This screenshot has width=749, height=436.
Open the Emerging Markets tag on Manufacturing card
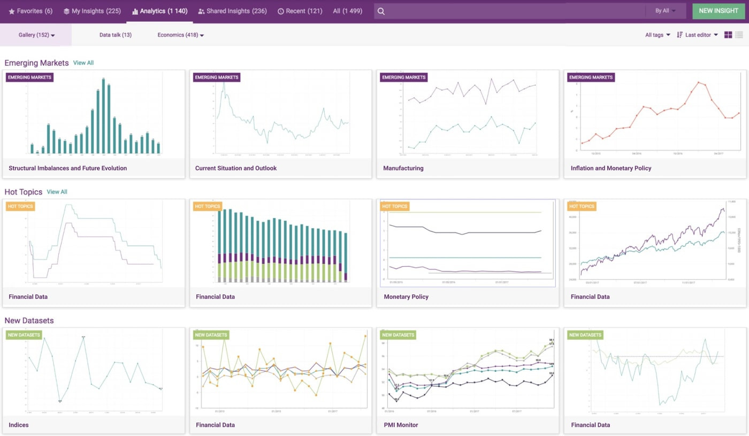pyautogui.click(x=403, y=77)
